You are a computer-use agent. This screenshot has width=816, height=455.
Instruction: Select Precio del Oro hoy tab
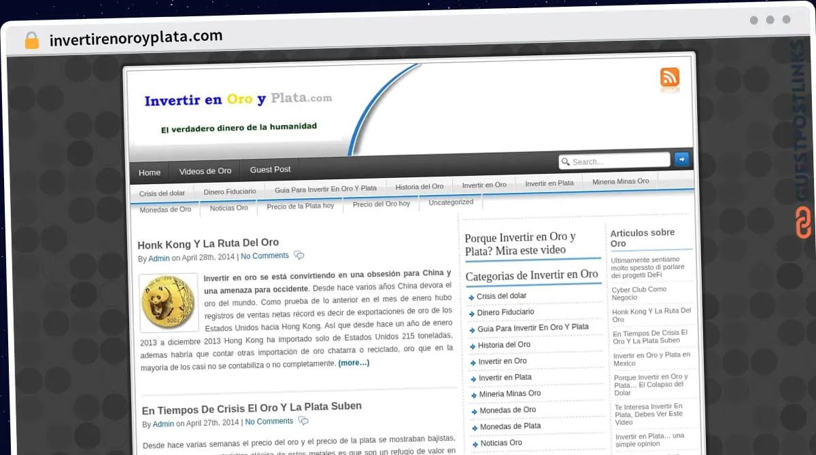point(381,204)
